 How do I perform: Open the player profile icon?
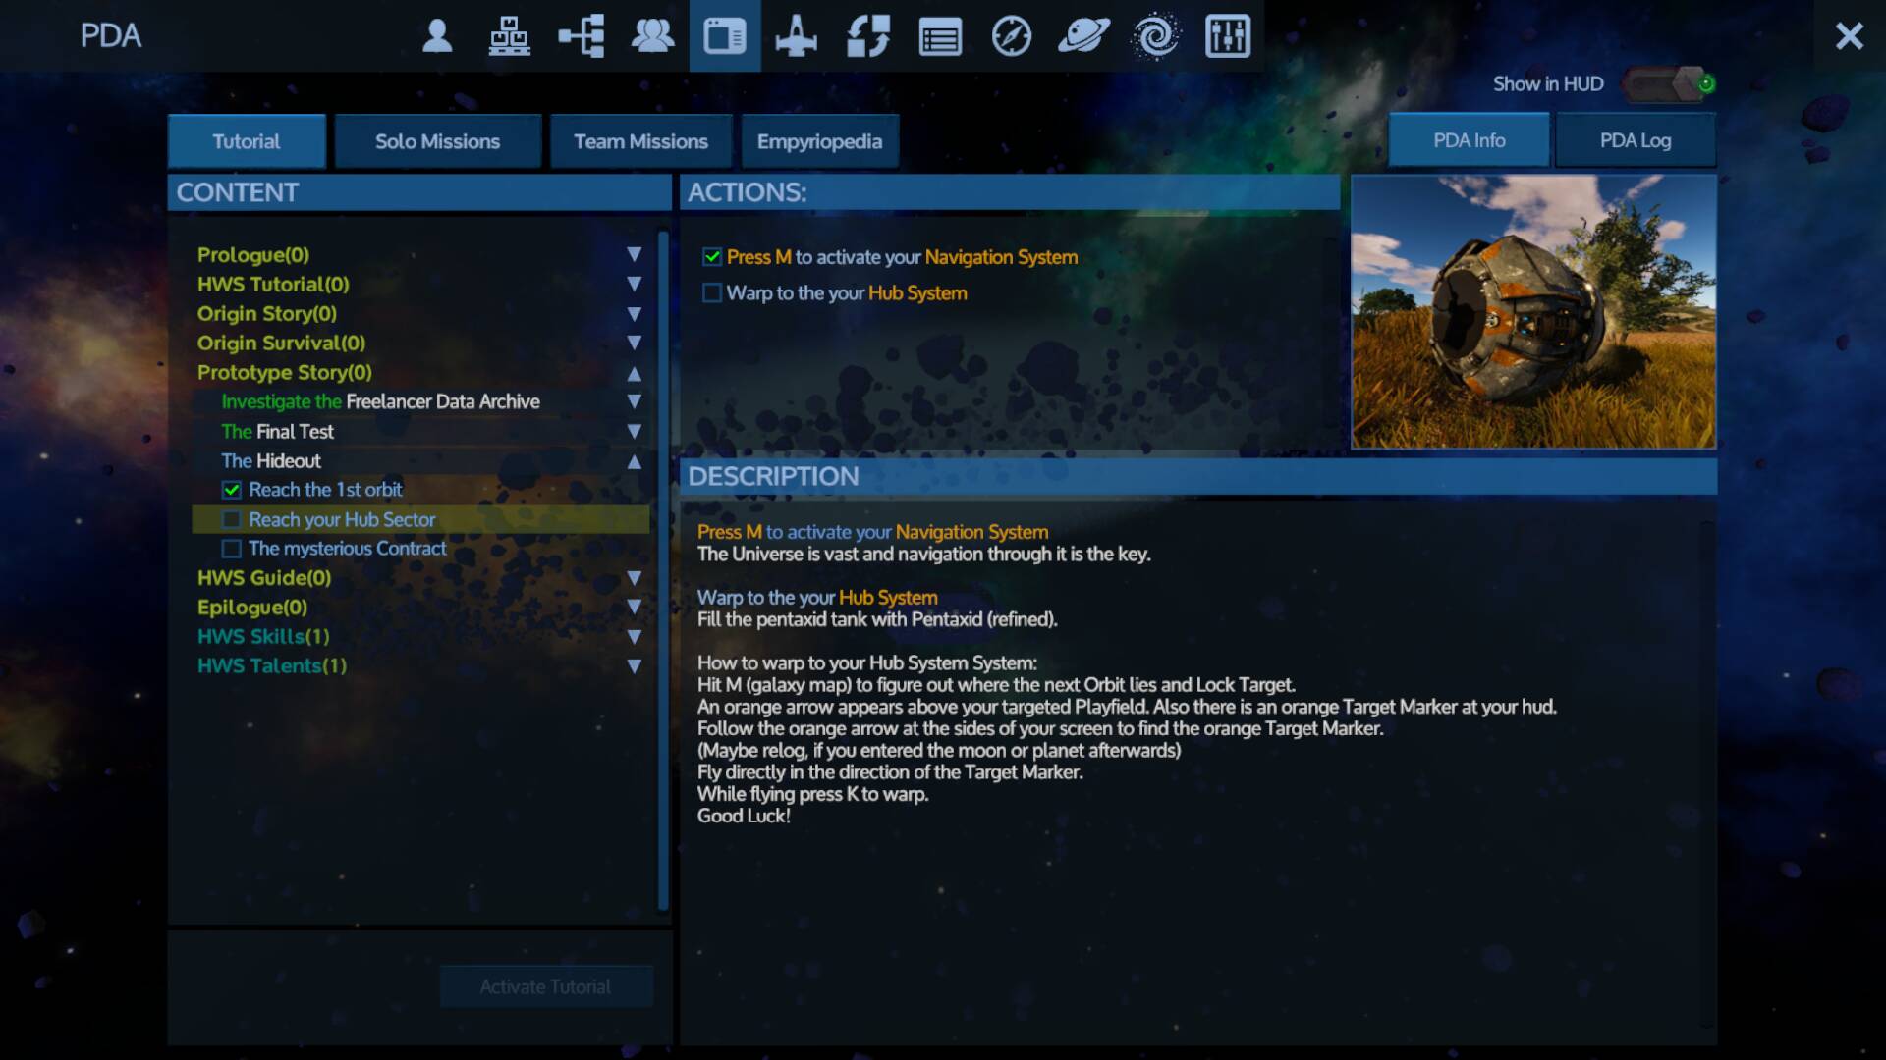pos(437,36)
